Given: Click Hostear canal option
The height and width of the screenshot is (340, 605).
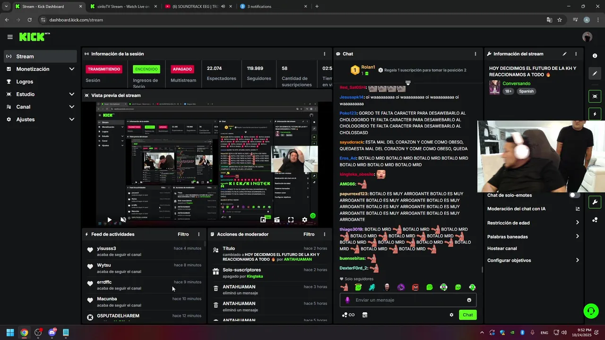Looking at the screenshot, I should [502, 248].
